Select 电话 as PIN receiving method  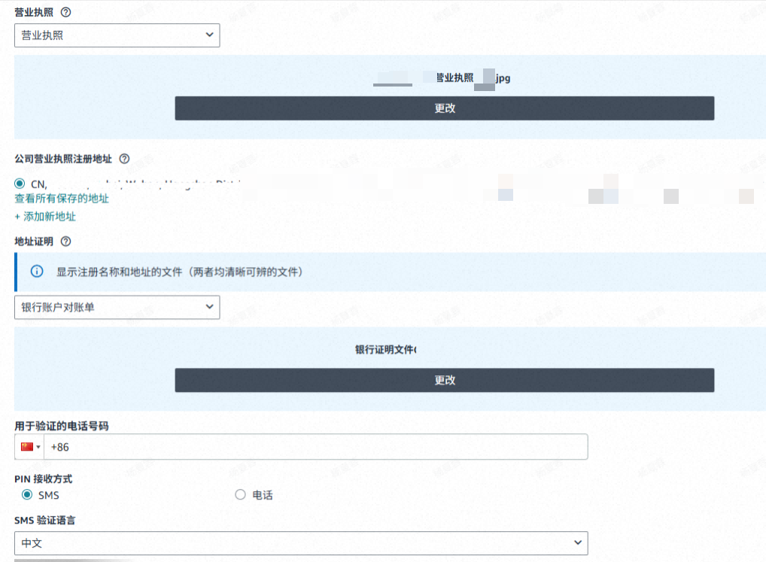pos(241,495)
